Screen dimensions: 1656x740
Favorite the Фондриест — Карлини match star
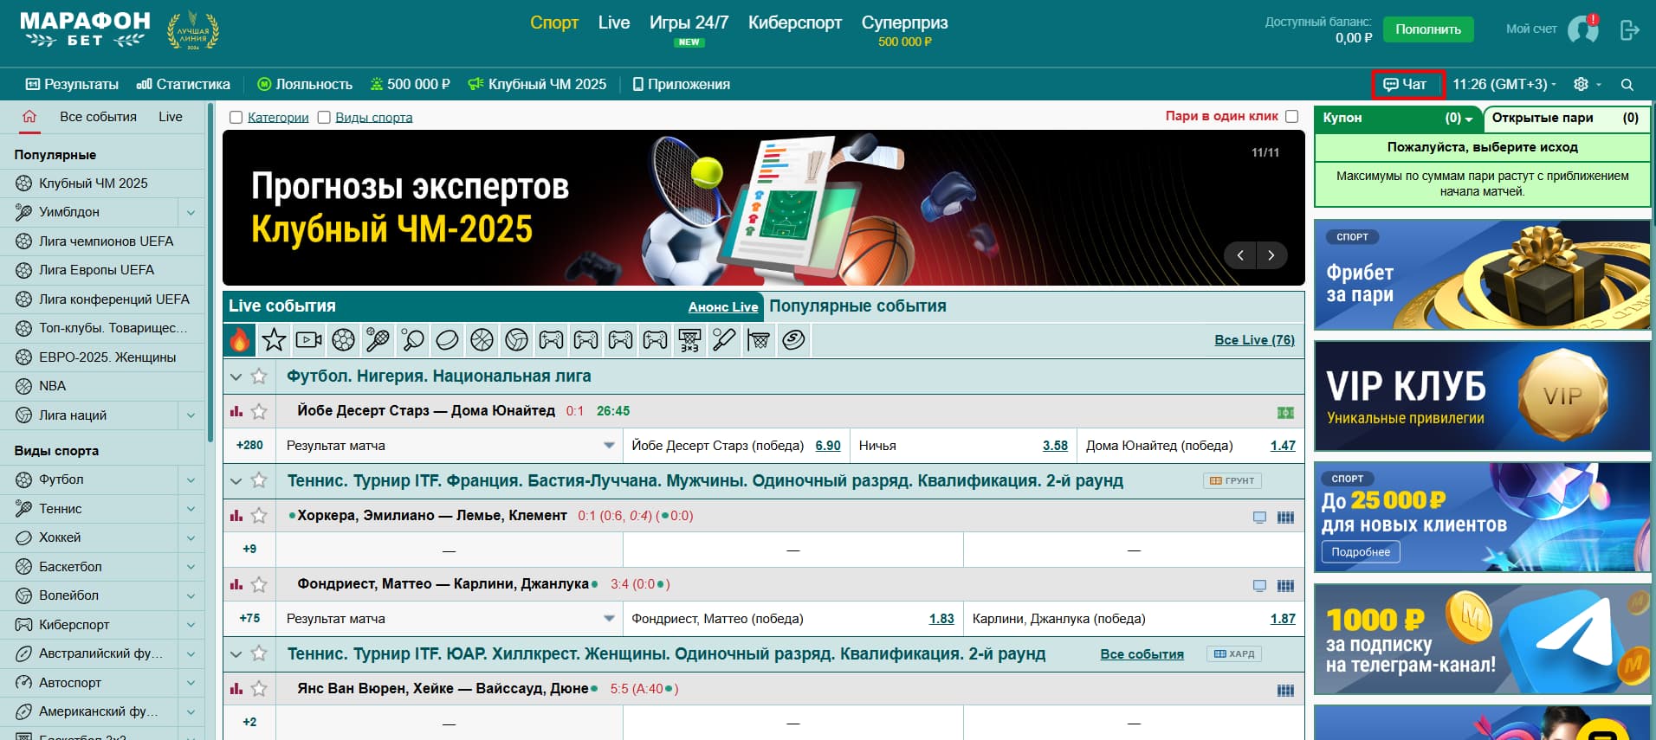pos(259,584)
